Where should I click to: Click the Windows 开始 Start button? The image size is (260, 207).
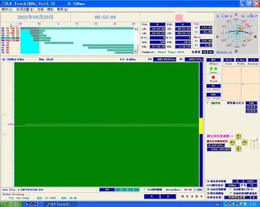click(x=11, y=204)
